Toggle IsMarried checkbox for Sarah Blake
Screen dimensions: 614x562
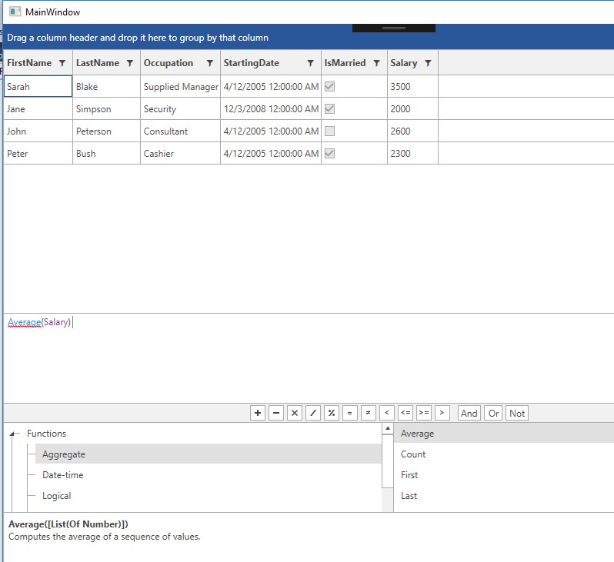click(330, 87)
